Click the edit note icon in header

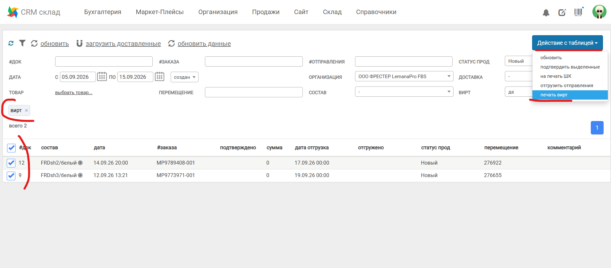click(x=562, y=12)
